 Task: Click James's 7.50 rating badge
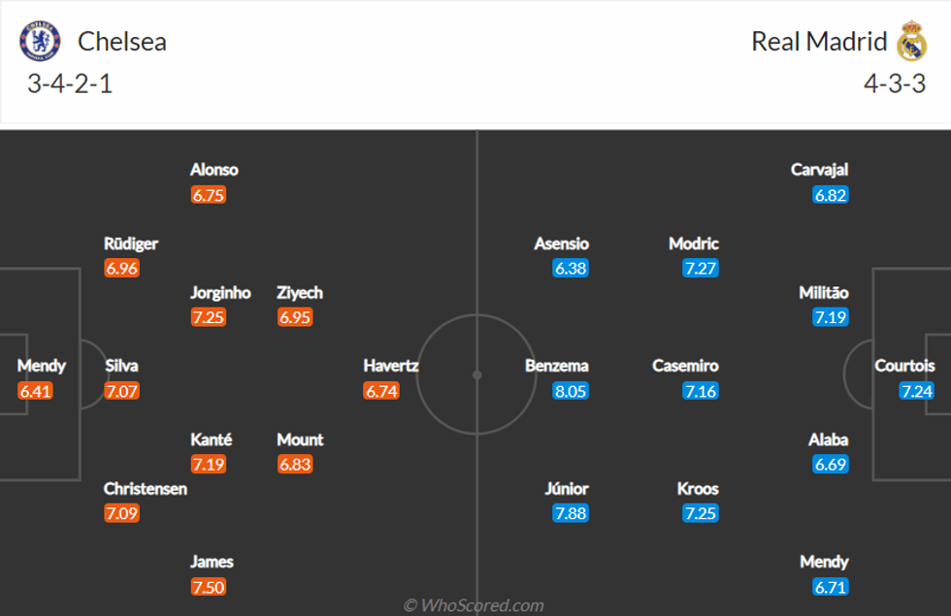coord(209,587)
